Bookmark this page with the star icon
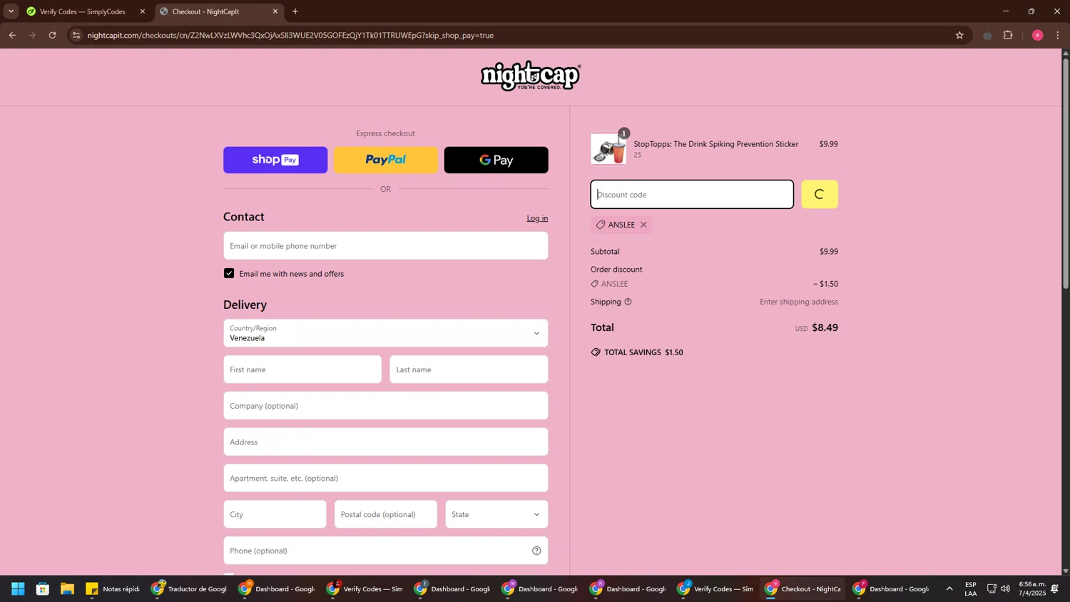This screenshot has width=1070, height=602. point(959,35)
